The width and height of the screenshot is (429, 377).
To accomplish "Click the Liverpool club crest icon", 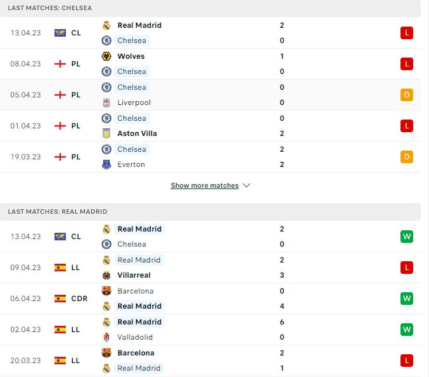I will pos(106,102).
